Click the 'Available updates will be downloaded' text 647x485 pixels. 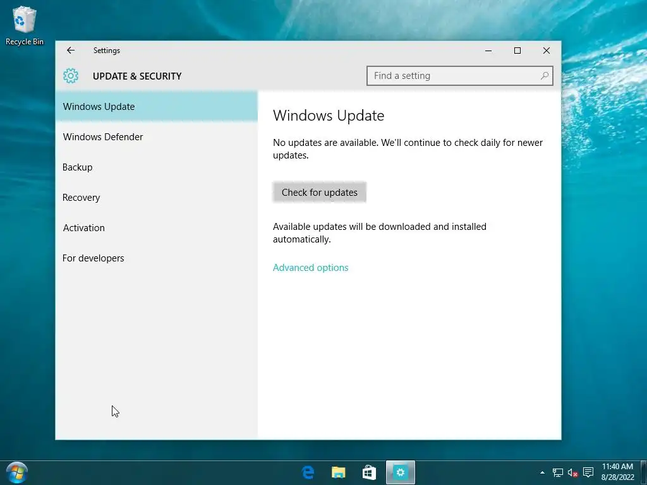click(x=380, y=233)
